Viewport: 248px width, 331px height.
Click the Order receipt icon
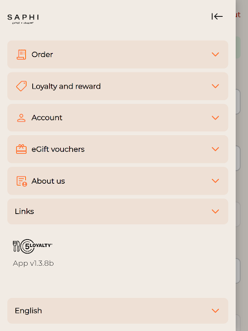tap(21, 54)
